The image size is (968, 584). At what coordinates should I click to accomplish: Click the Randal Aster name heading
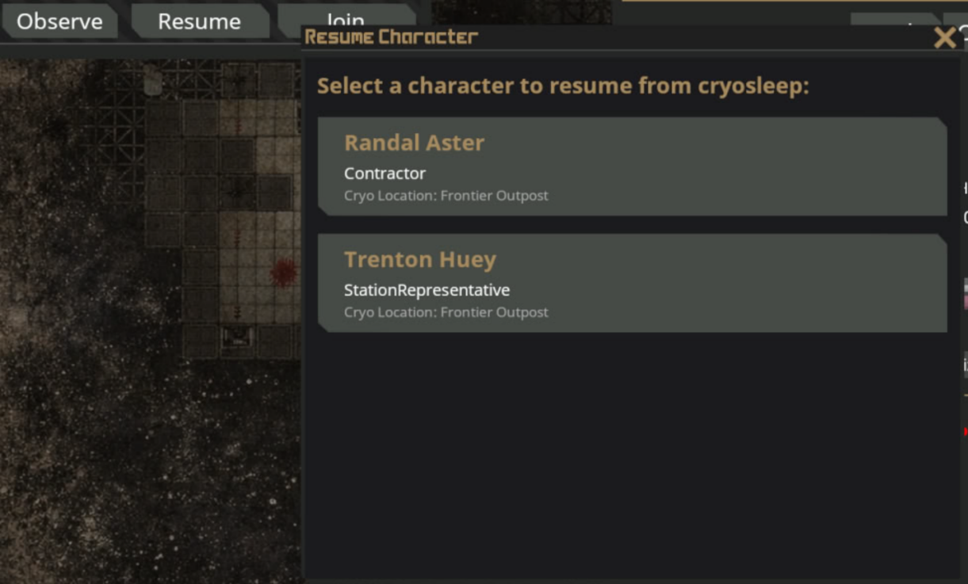[x=414, y=143]
